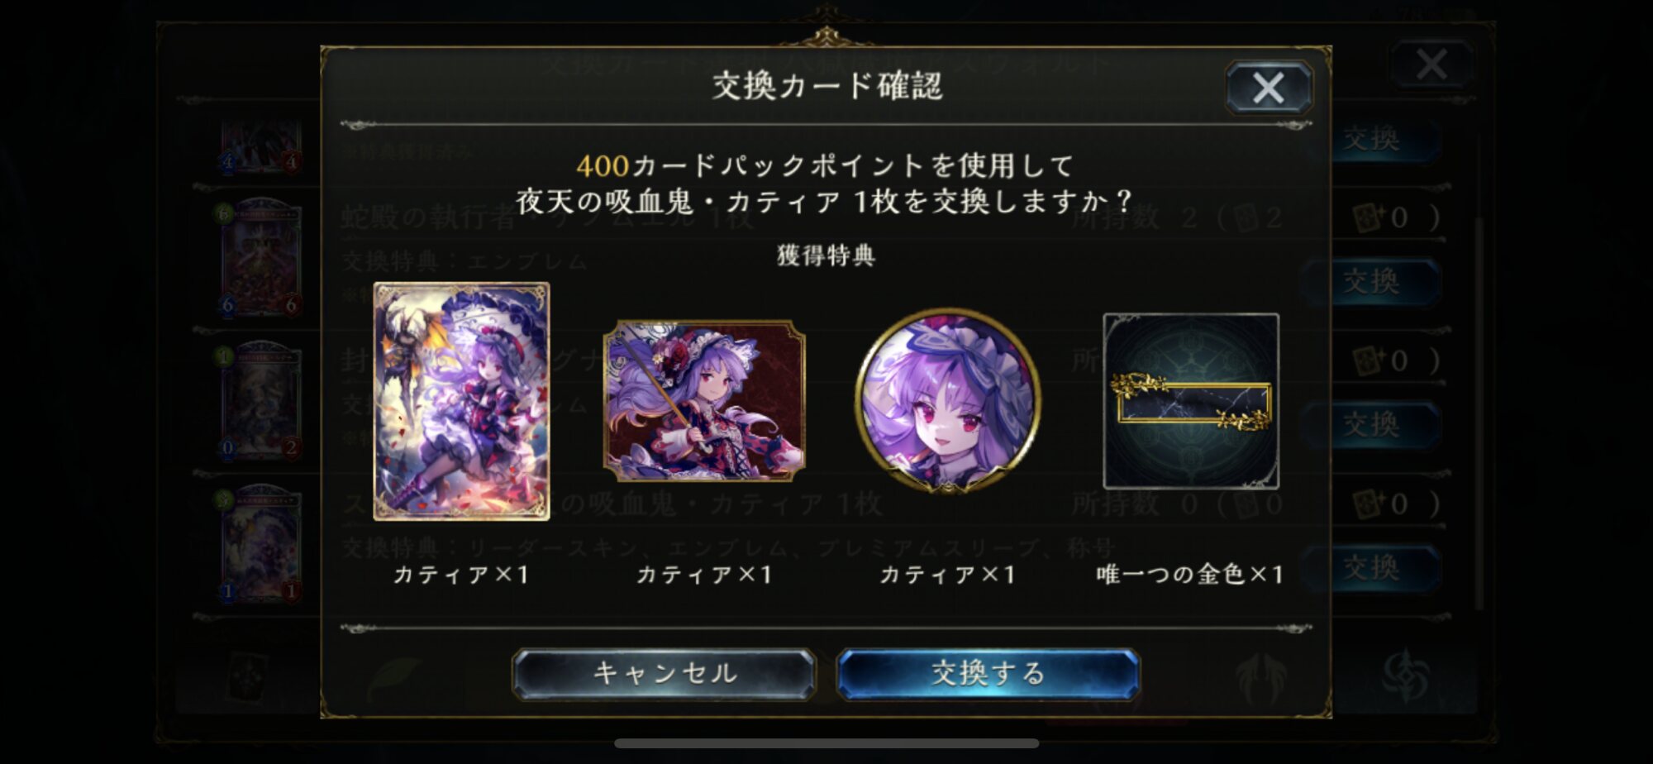Tap the dimmed leaf class icon
The height and width of the screenshot is (764, 1653).
coord(395,678)
